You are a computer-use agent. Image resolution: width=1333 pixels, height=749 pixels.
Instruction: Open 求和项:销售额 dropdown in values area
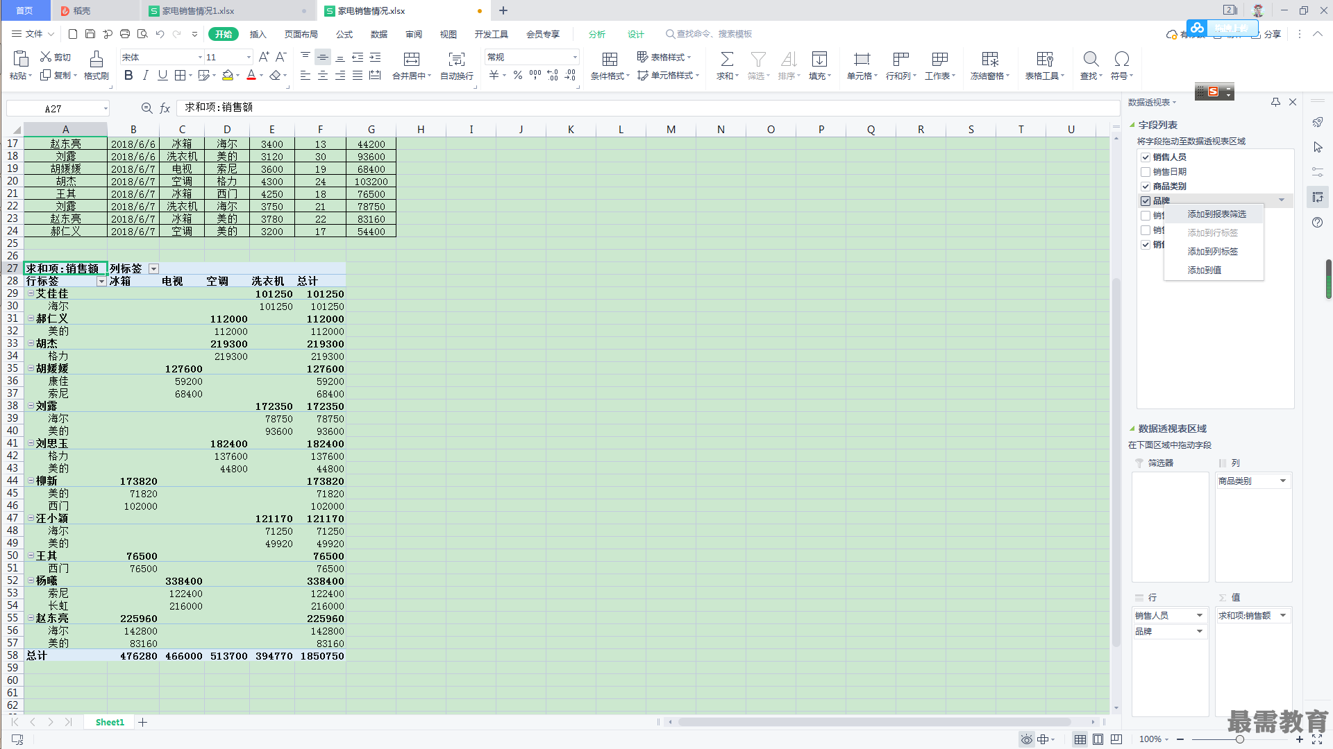click(1283, 616)
